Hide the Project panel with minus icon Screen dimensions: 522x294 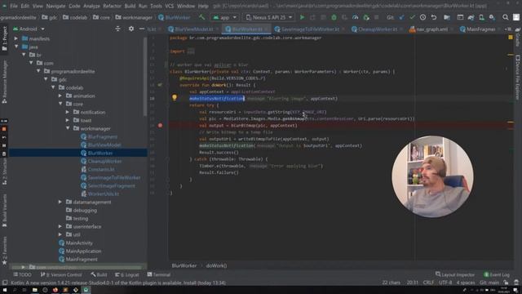click(141, 29)
